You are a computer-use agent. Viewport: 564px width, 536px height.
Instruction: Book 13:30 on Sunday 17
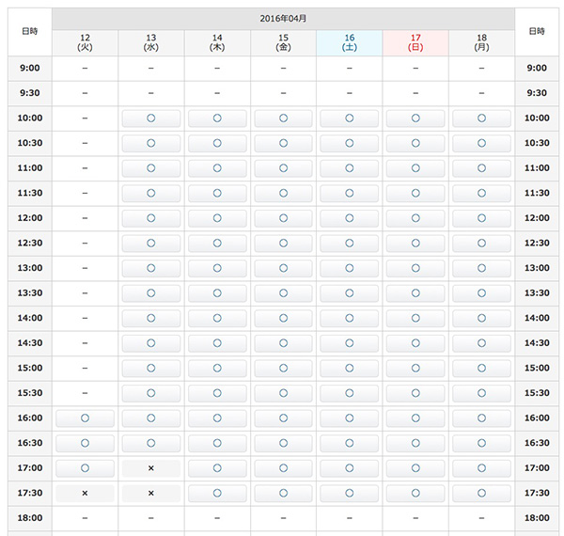(415, 292)
